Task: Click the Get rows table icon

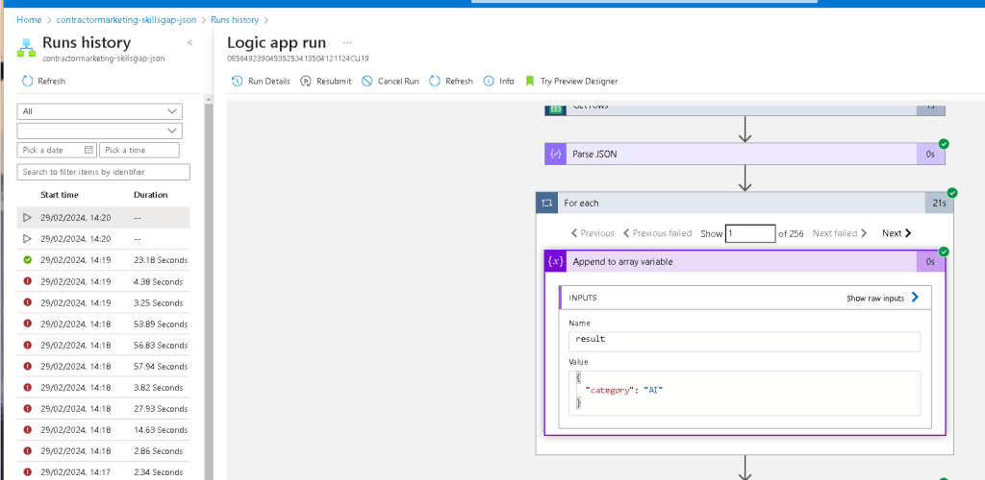Action: [555, 108]
